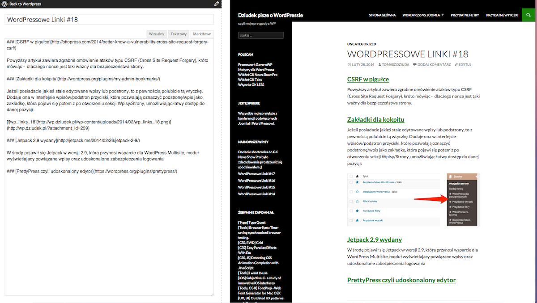Image resolution: width=537 pixels, height=303 pixels.
Task: Open the CSRF w pigułce heading link
Action: 368,79
